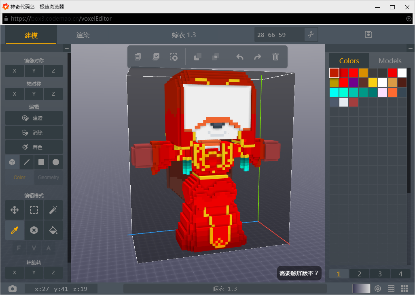Pick the cyan color swatch
The image size is (415, 295).
click(x=334, y=92)
